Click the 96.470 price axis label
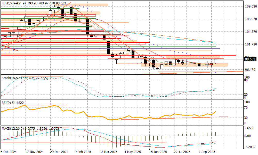258x155 pixels. pos(250,70)
